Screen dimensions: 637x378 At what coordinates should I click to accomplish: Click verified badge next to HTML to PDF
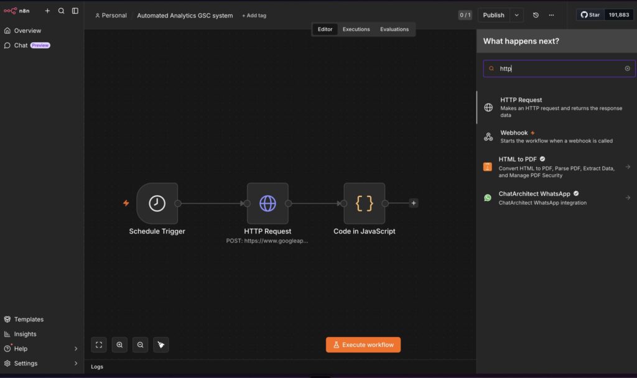[542, 159]
